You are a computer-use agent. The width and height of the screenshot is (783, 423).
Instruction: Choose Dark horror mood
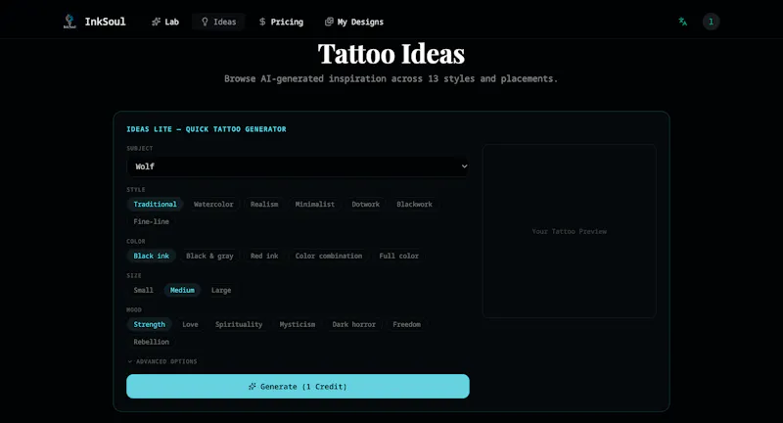[x=353, y=325]
